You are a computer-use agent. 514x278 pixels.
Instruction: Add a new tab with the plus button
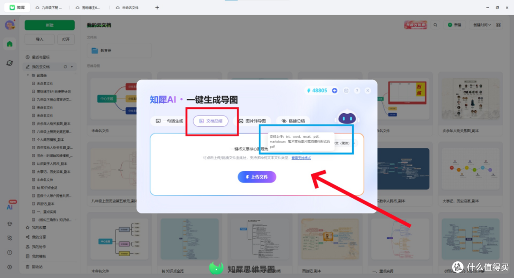(x=157, y=7)
